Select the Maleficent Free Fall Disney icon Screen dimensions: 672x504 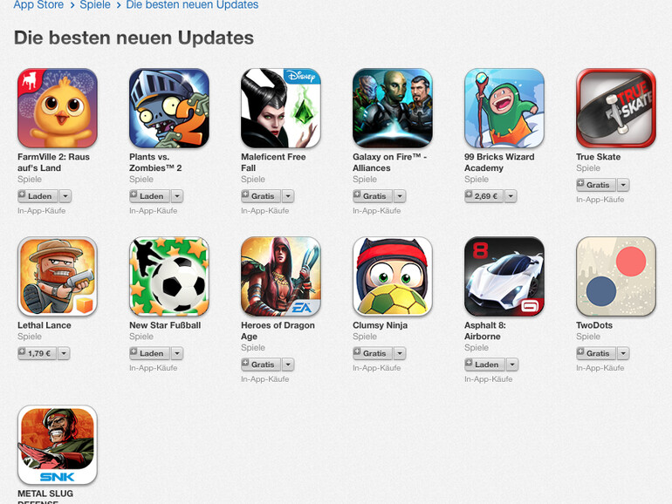(x=281, y=108)
